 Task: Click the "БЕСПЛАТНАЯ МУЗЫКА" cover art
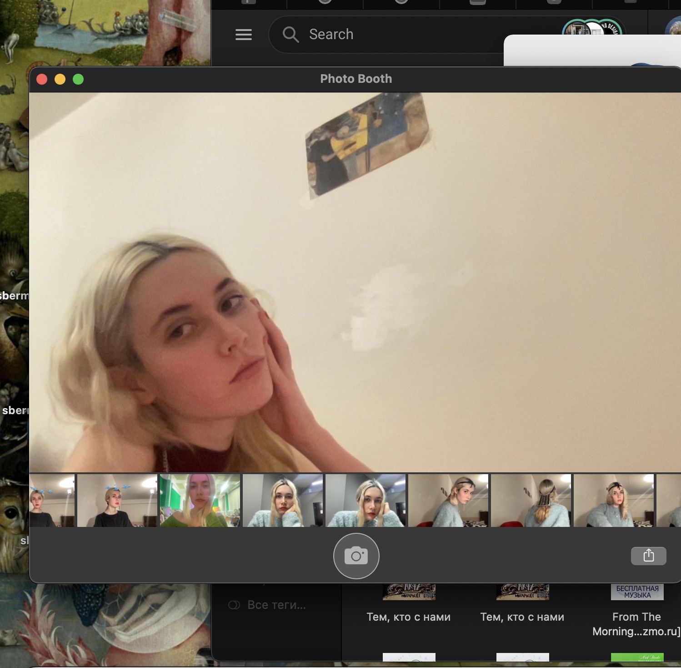click(637, 592)
